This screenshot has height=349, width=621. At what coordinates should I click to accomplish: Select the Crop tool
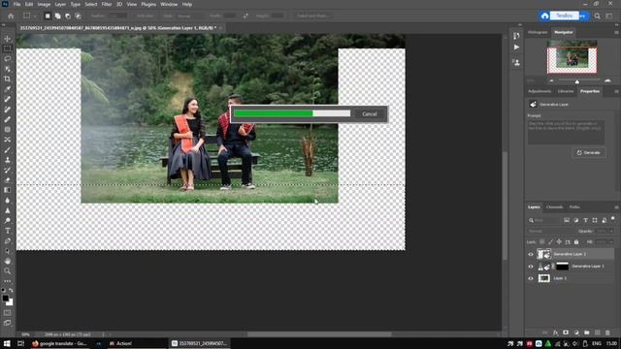[8, 79]
